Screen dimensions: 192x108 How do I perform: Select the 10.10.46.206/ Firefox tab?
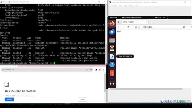(x=135, y=22)
